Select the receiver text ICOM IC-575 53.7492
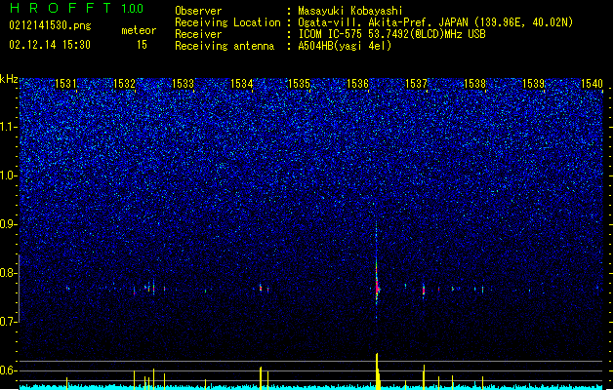 pos(350,34)
